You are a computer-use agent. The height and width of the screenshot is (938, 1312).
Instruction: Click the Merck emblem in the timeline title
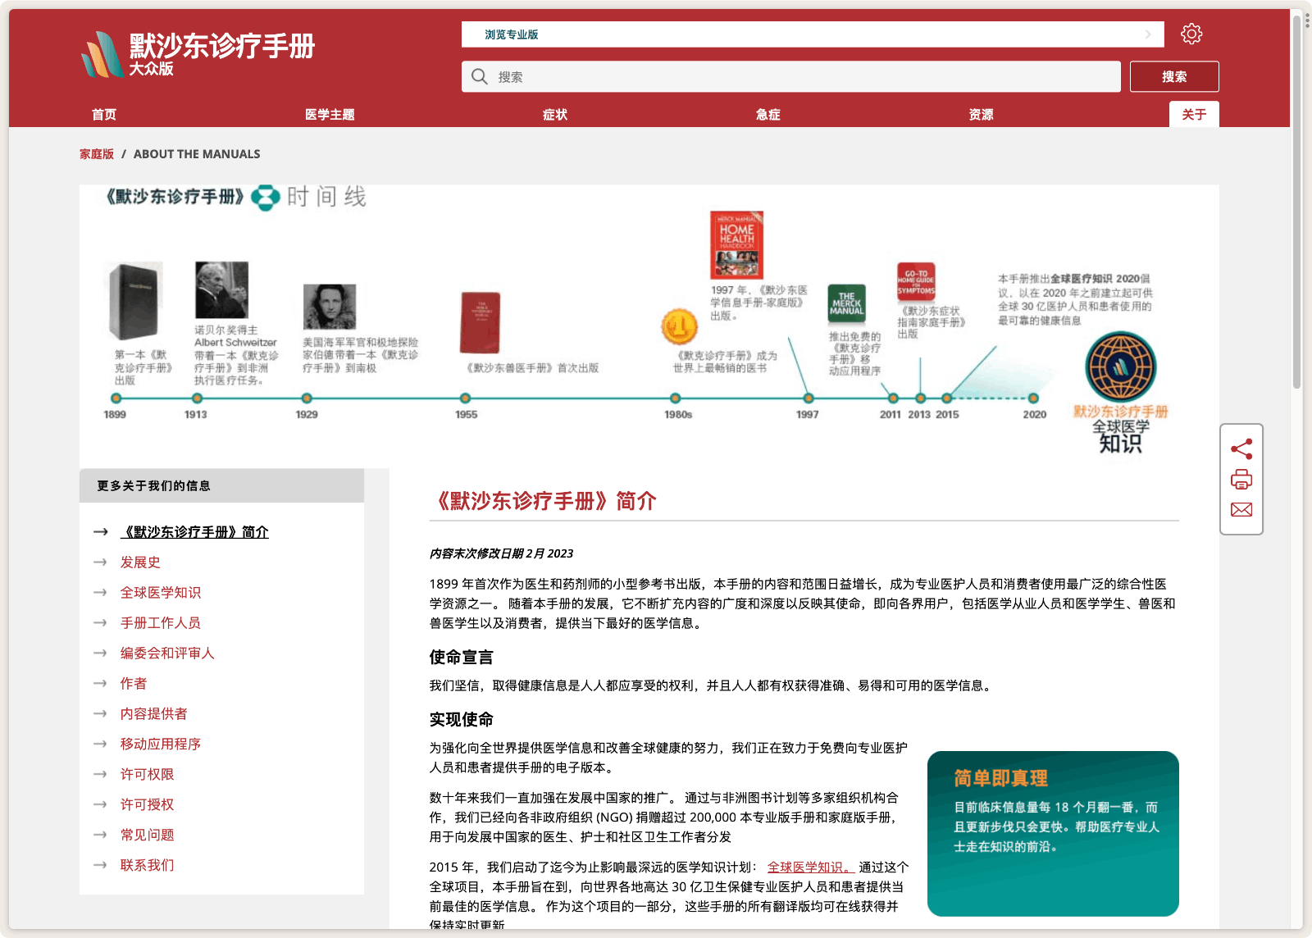[x=265, y=198]
